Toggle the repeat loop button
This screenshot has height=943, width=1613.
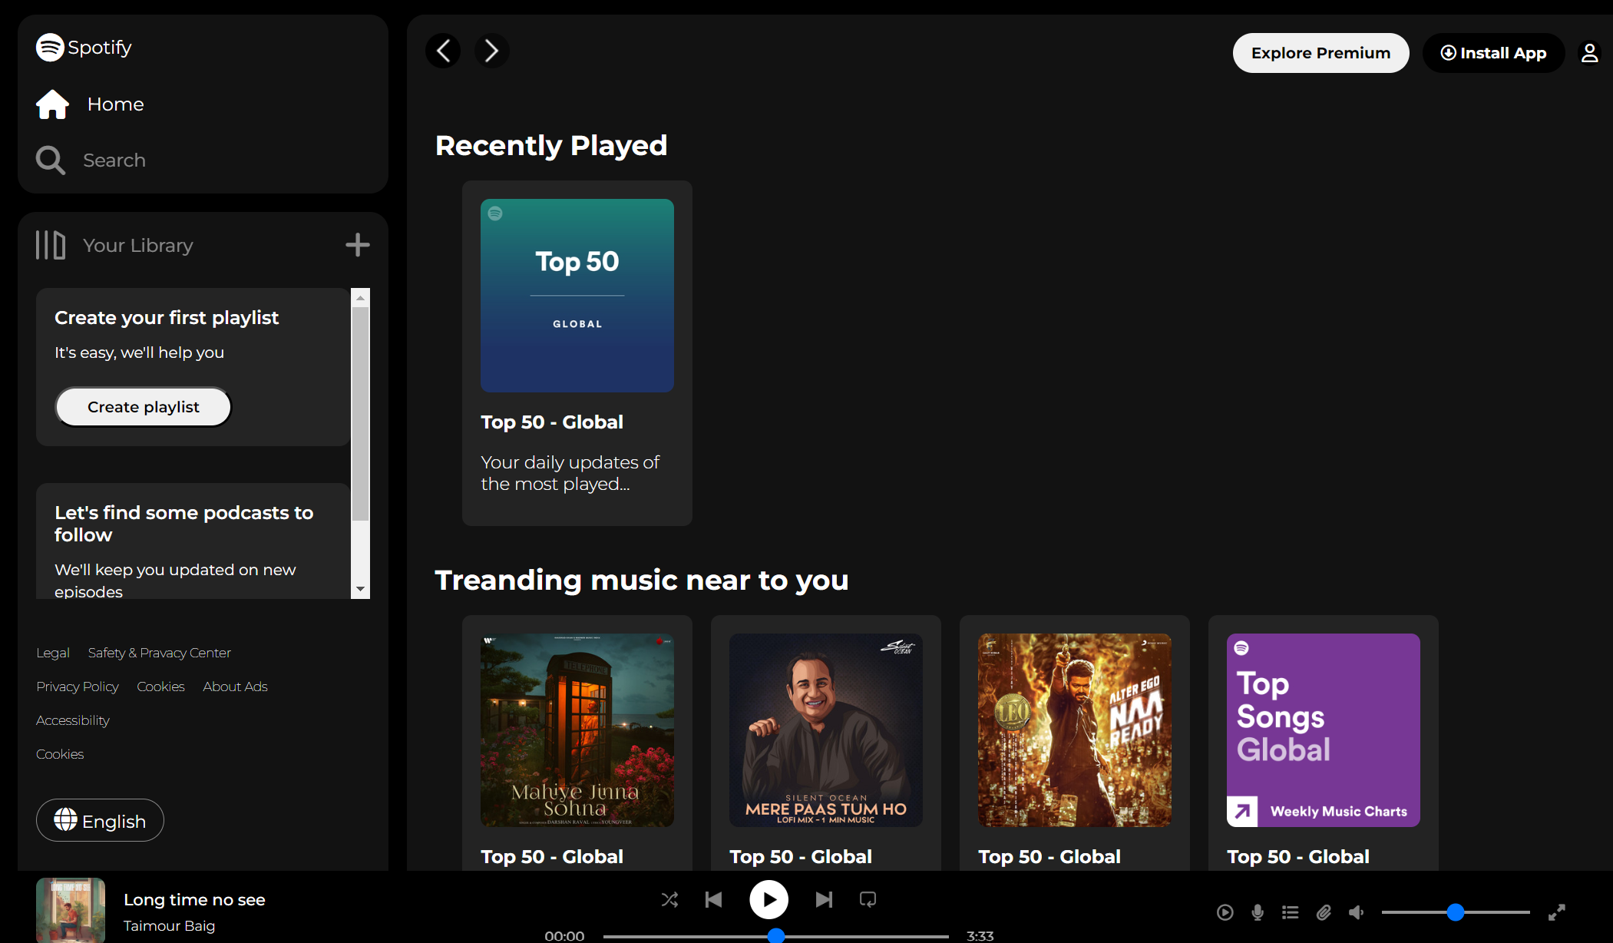[868, 899]
